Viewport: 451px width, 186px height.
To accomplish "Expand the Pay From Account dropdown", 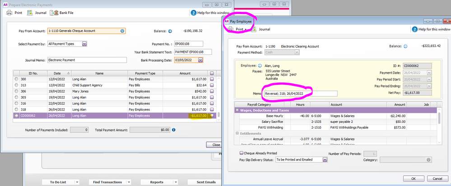I will point(122,31).
